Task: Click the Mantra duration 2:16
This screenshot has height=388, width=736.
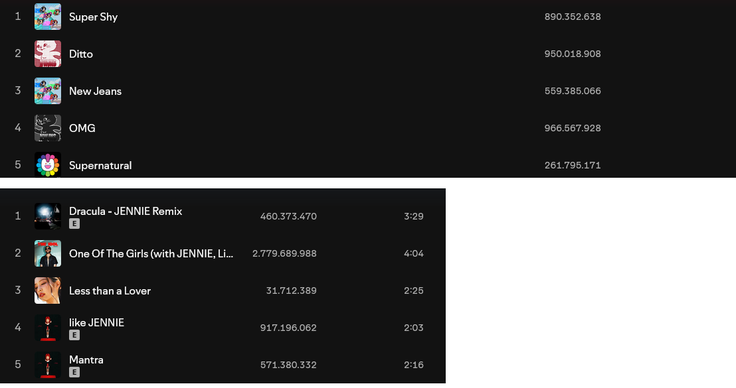Action: [414, 365]
